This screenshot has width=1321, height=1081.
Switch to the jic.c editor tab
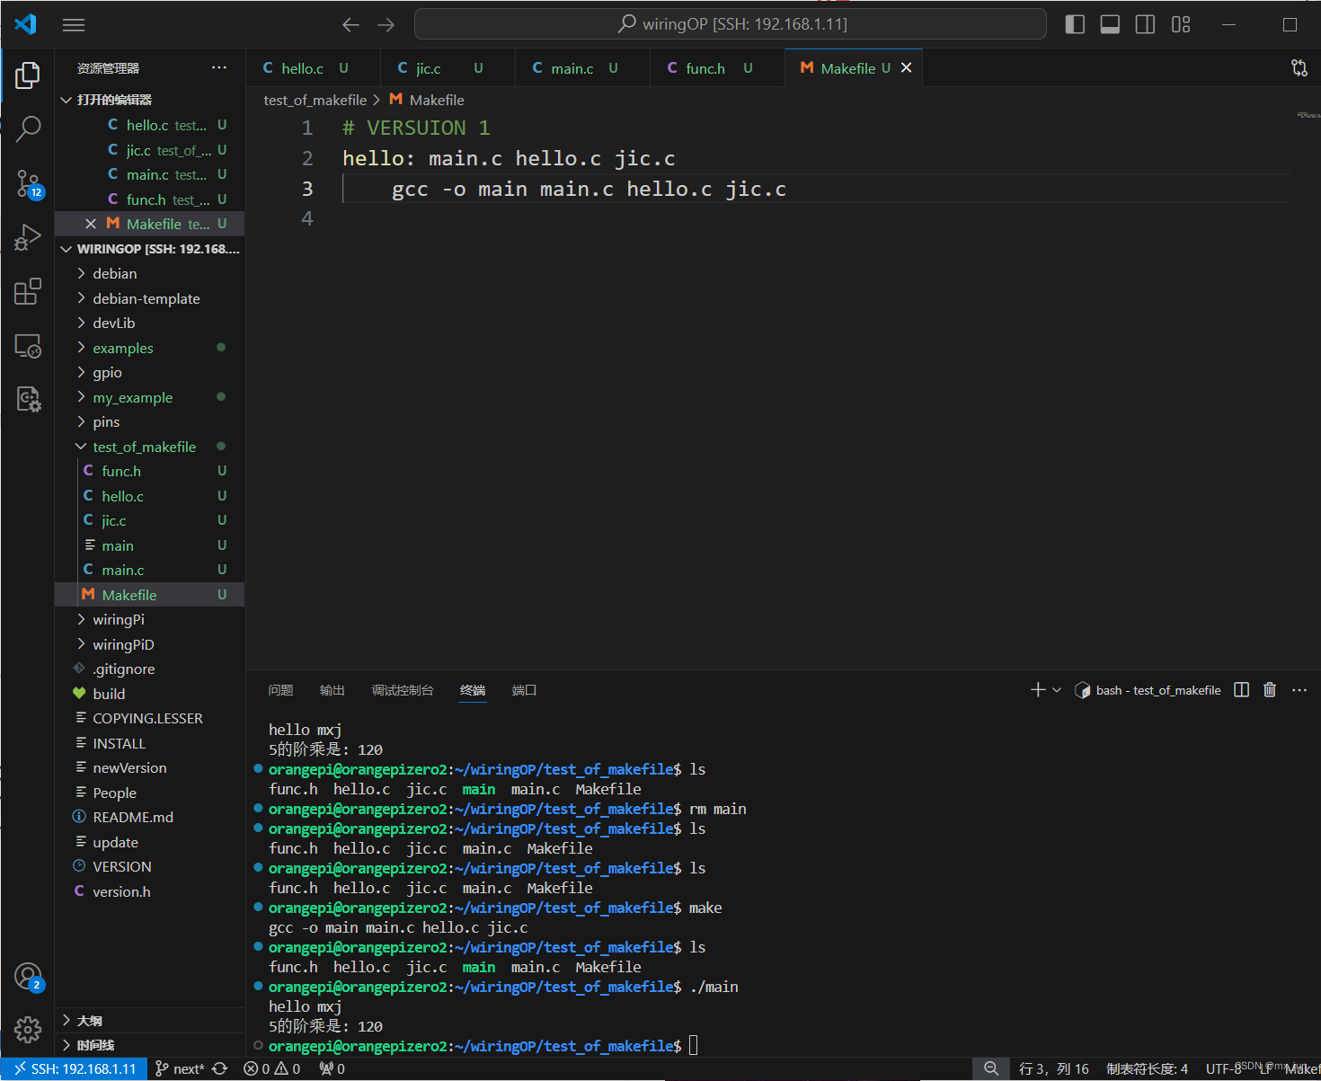click(448, 68)
